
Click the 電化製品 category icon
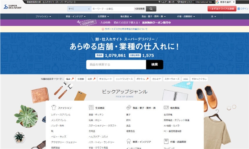point(166,107)
